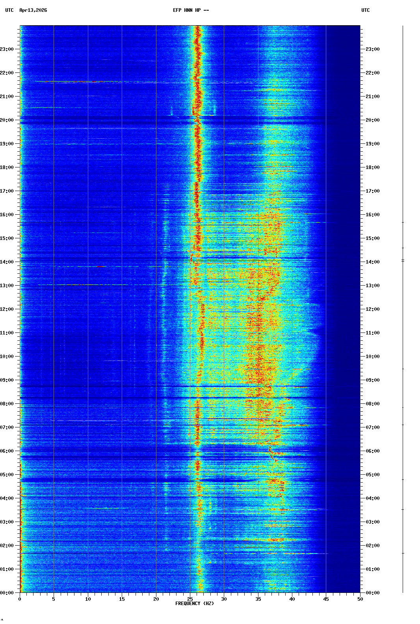This screenshot has width=420, height=624.
Task: Click the 23:00 label on left axis
Action: click(x=7, y=49)
